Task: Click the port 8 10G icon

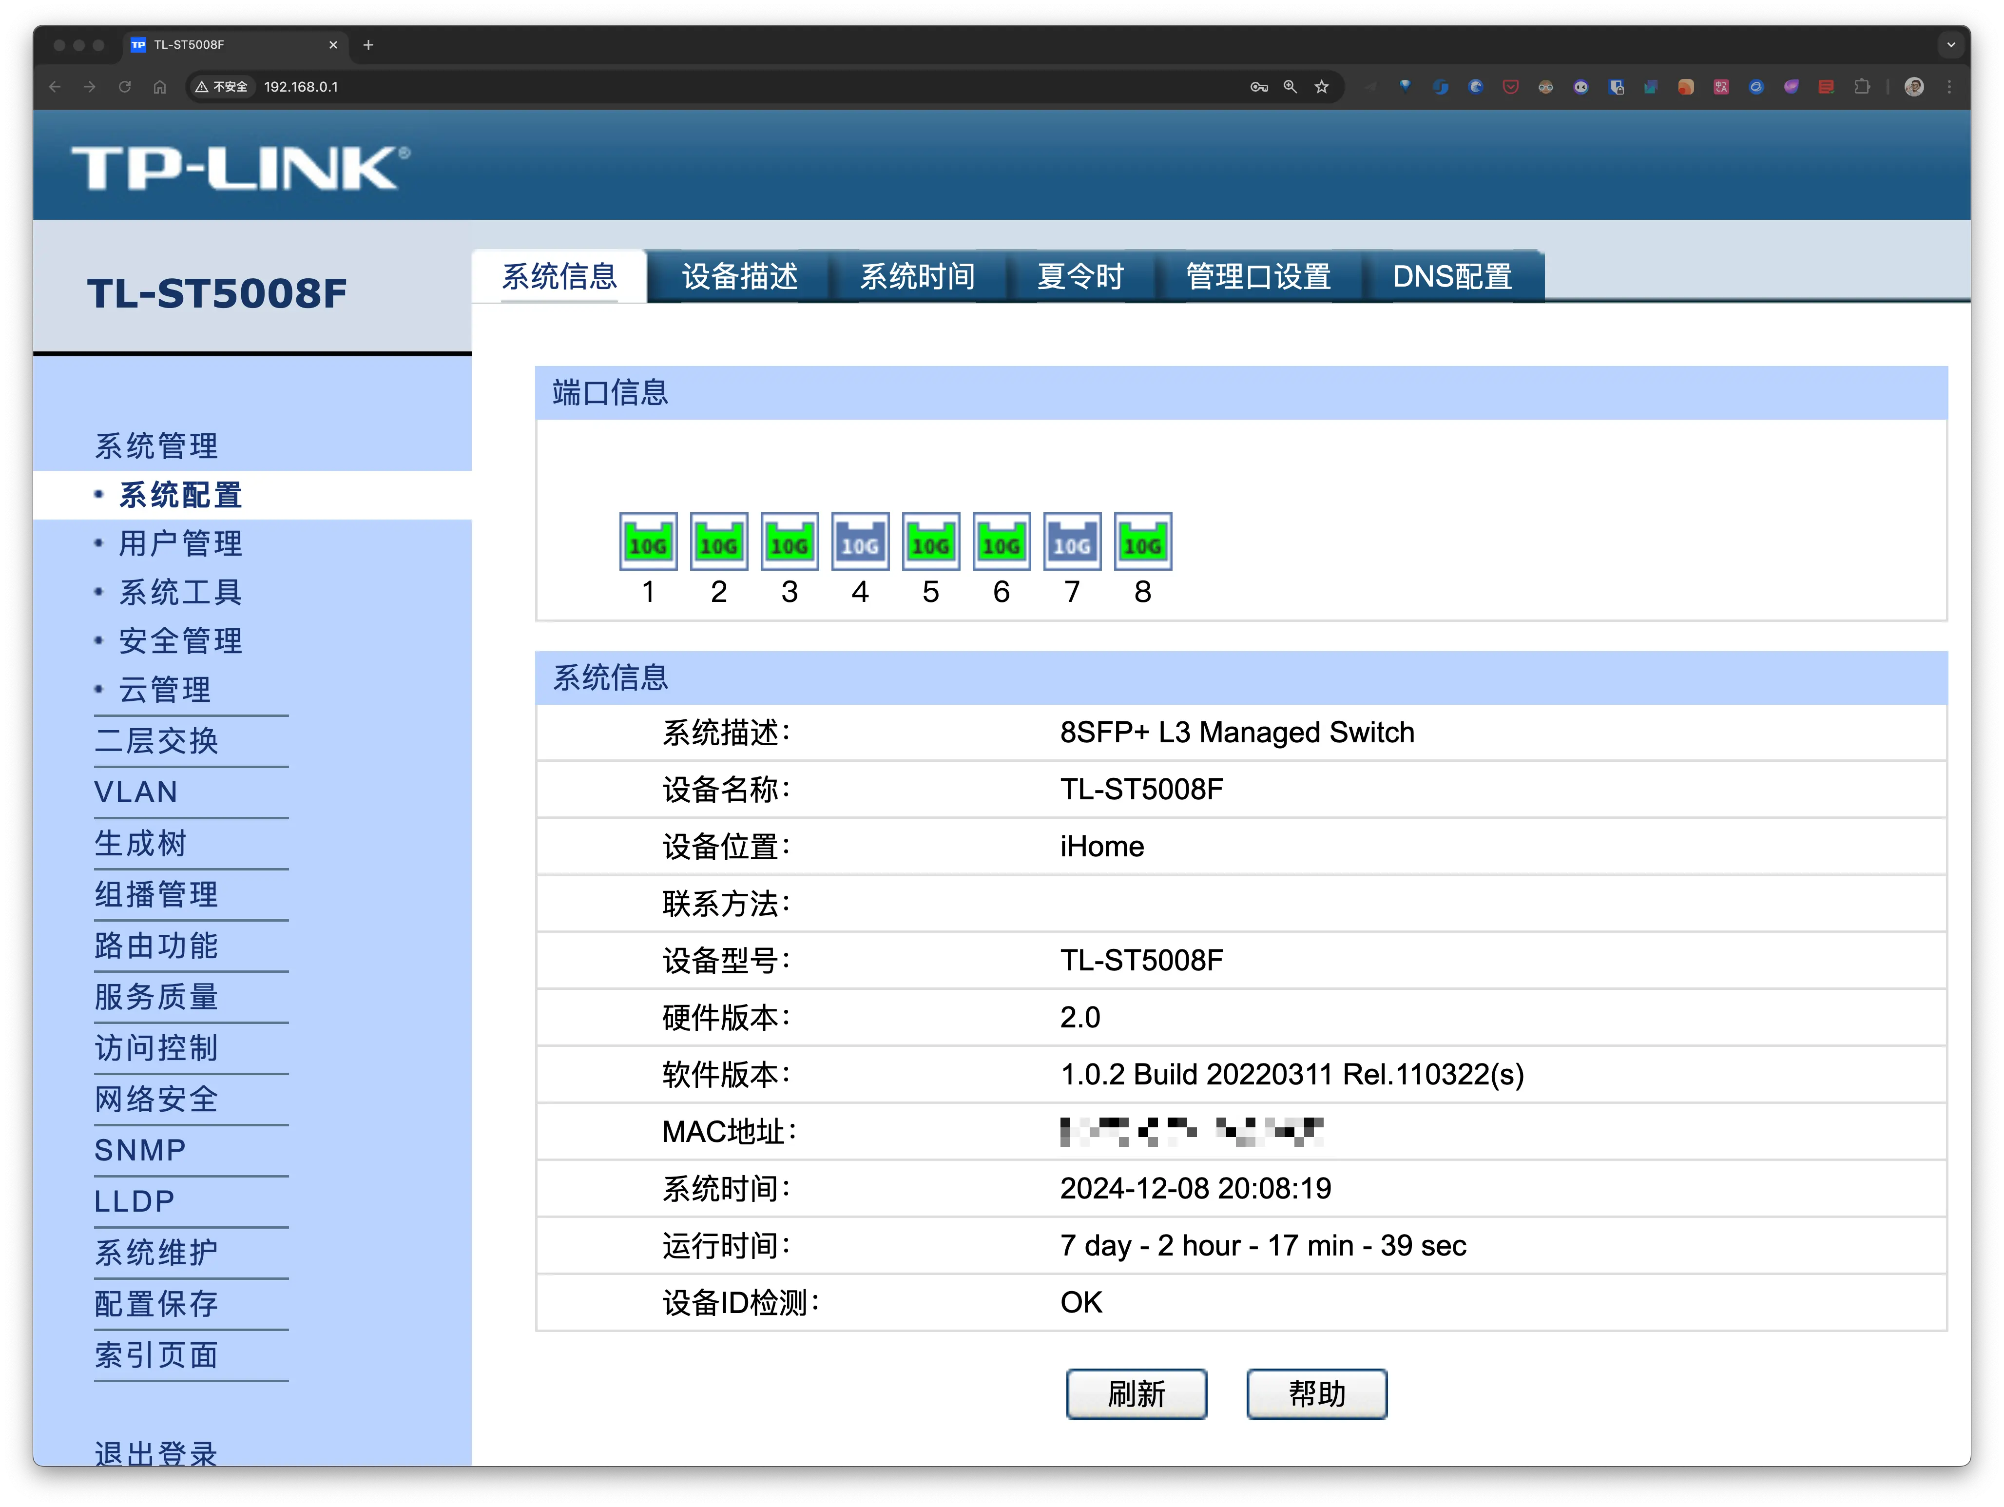Action: coord(1142,542)
